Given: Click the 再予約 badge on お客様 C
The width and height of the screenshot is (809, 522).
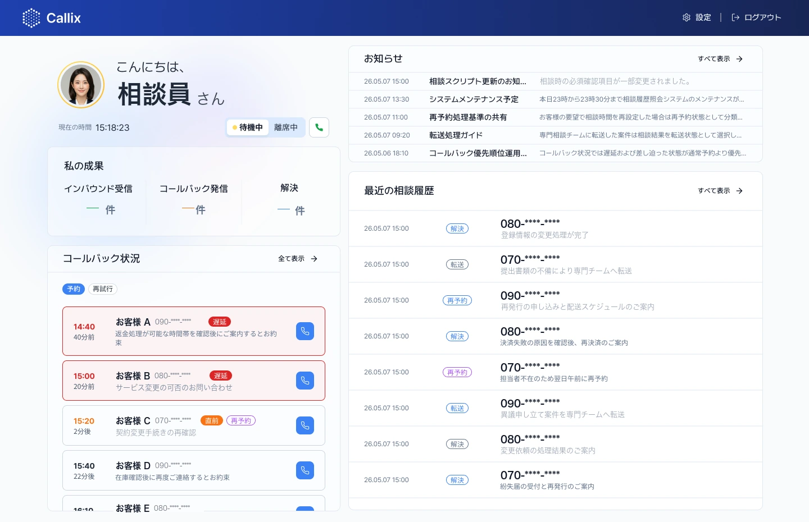Looking at the screenshot, I should tap(241, 420).
